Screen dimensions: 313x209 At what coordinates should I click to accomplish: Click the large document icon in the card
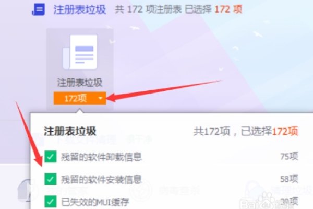point(80,52)
